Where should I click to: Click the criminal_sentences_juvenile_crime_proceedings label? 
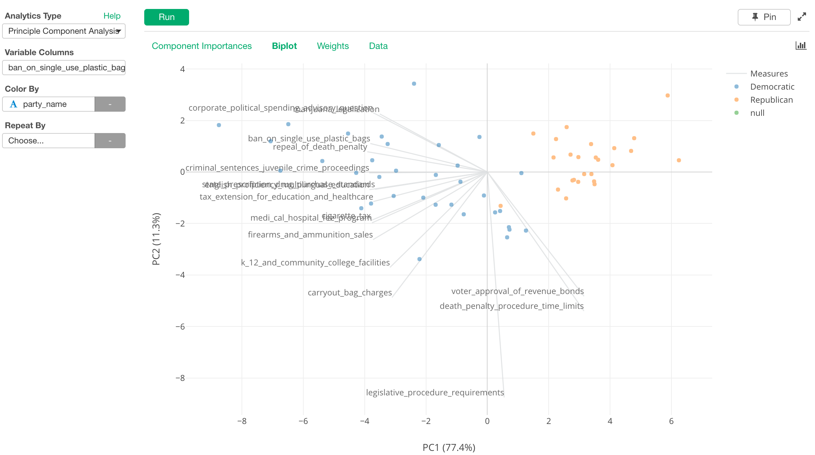[x=277, y=168]
